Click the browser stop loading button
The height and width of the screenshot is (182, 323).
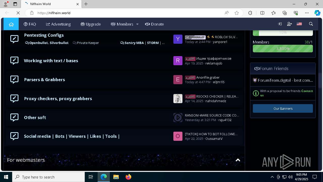(18, 13)
